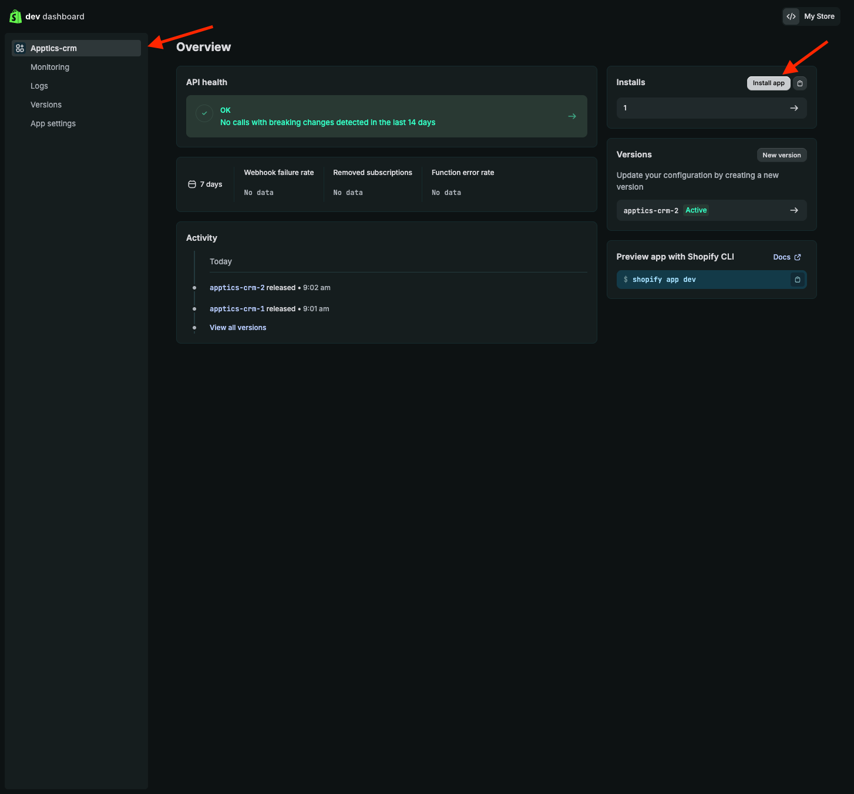The width and height of the screenshot is (854, 794).
Task: Click the no breaking changes message
Action: [328, 122]
